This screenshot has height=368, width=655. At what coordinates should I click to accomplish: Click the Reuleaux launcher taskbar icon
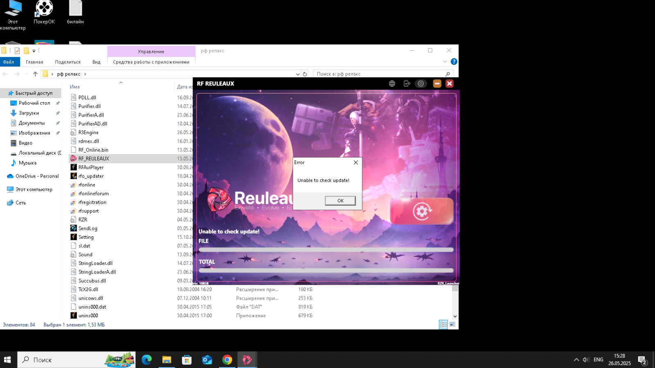pos(247,360)
